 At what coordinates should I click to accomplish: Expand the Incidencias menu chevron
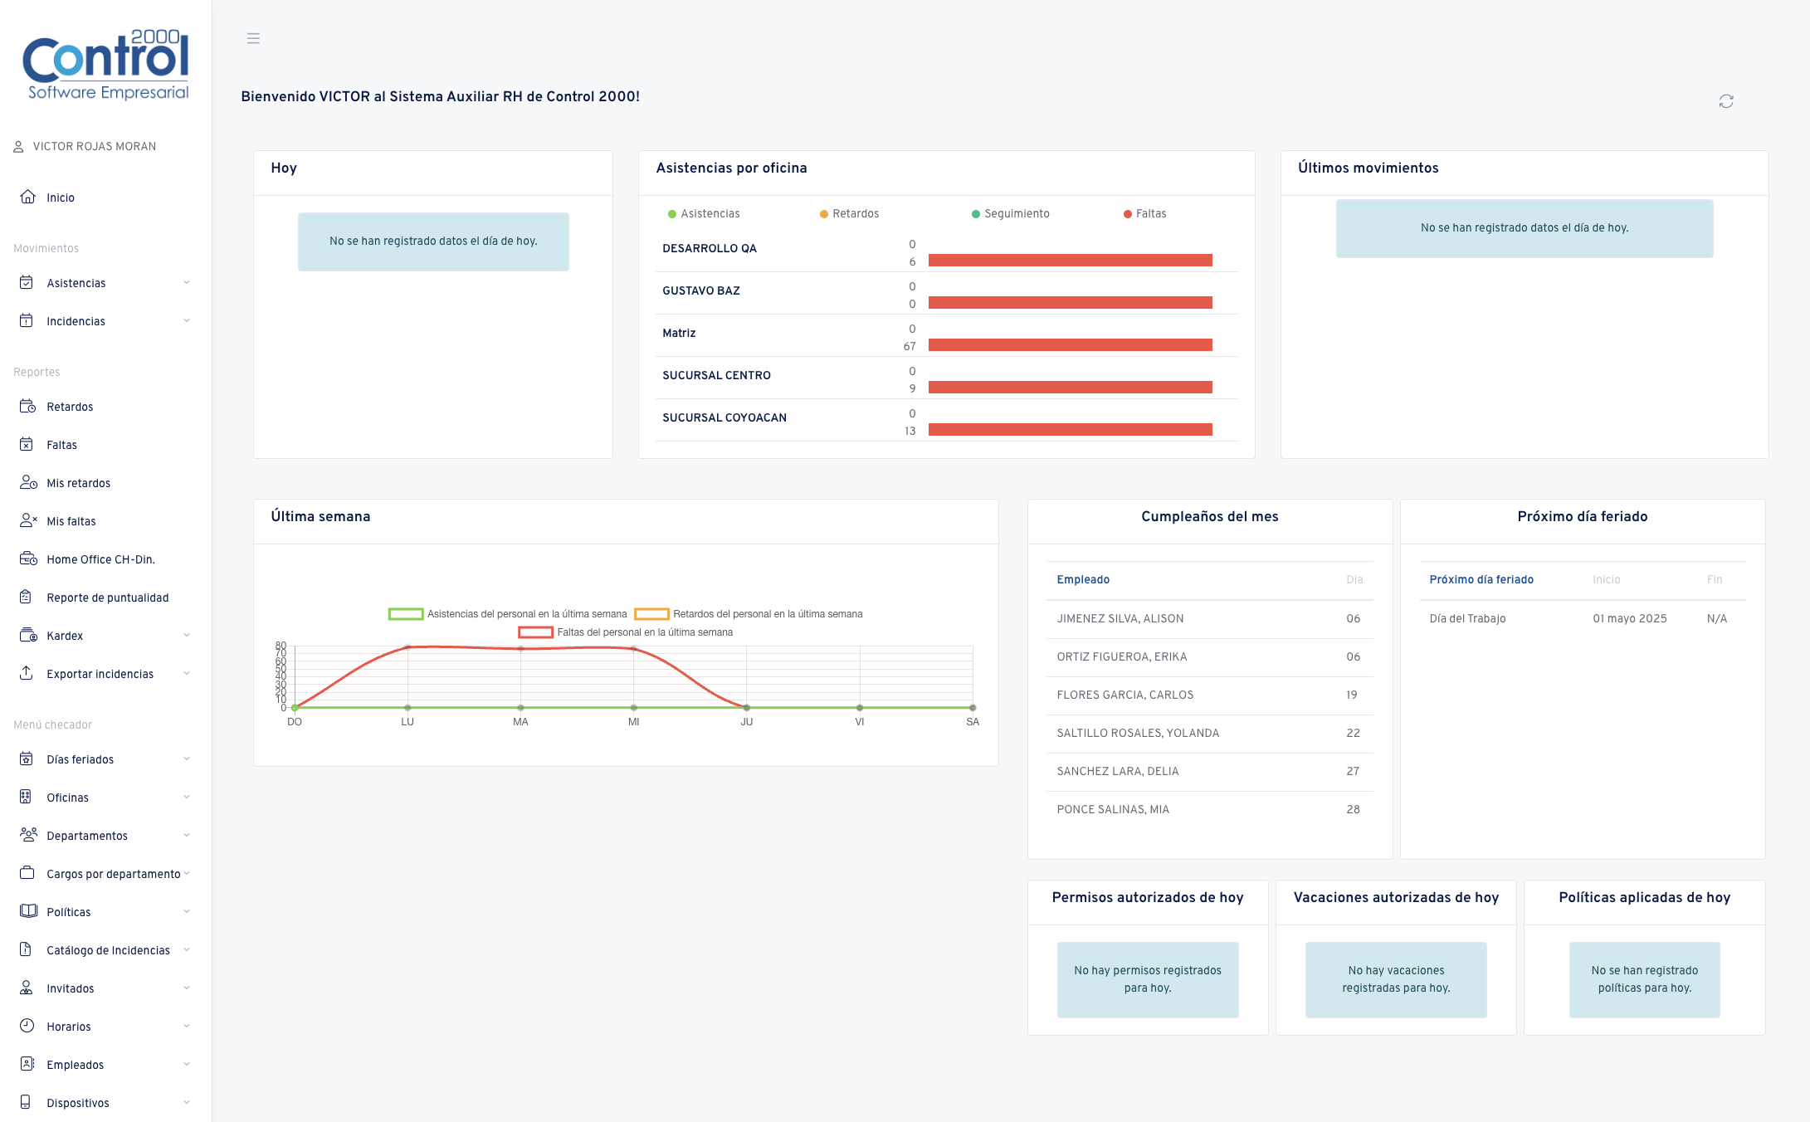187,320
